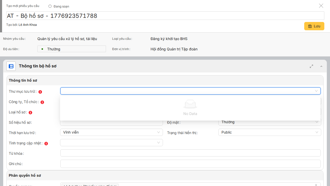The width and height of the screenshot is (330, 186).
Task: Click the expand fullscreen arrows icon
Action: tap(311, 66)
